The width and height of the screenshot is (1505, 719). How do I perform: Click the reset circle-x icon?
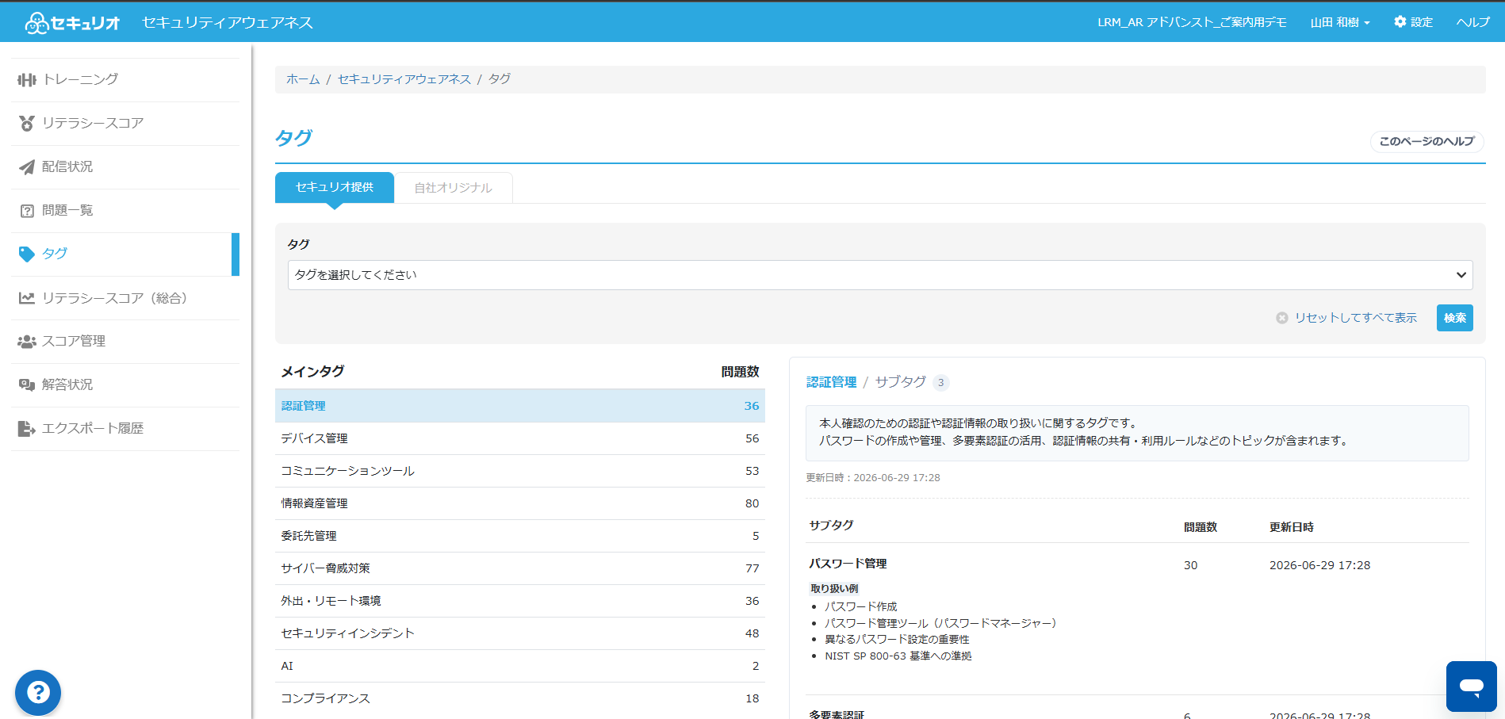click(1282, 318)
